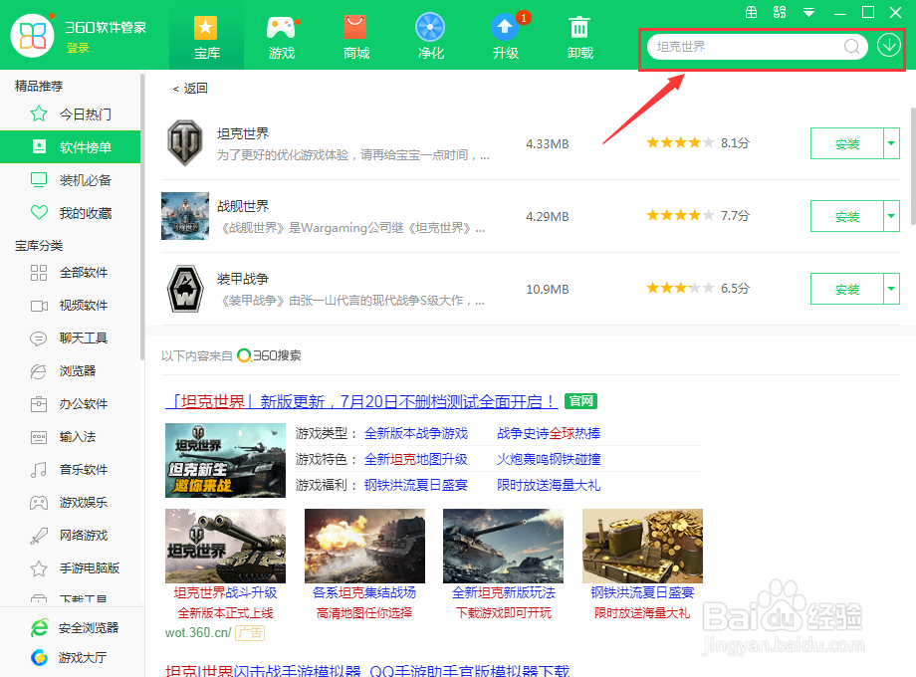Click the 官网 badge
The height and width of the screenshot is (677, 916).
[x=580, y=401]
